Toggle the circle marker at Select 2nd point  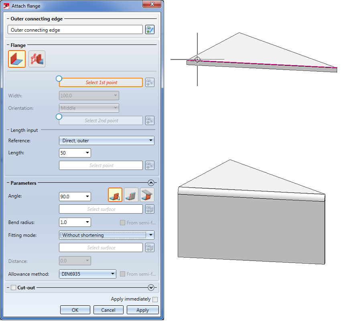pyautogui.click(x=59, y=117)
